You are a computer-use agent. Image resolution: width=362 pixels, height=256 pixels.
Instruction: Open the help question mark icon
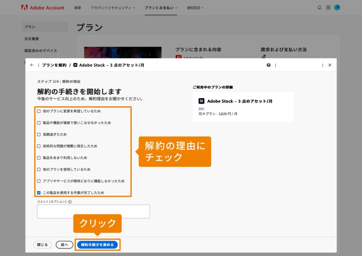coord(269,65)
